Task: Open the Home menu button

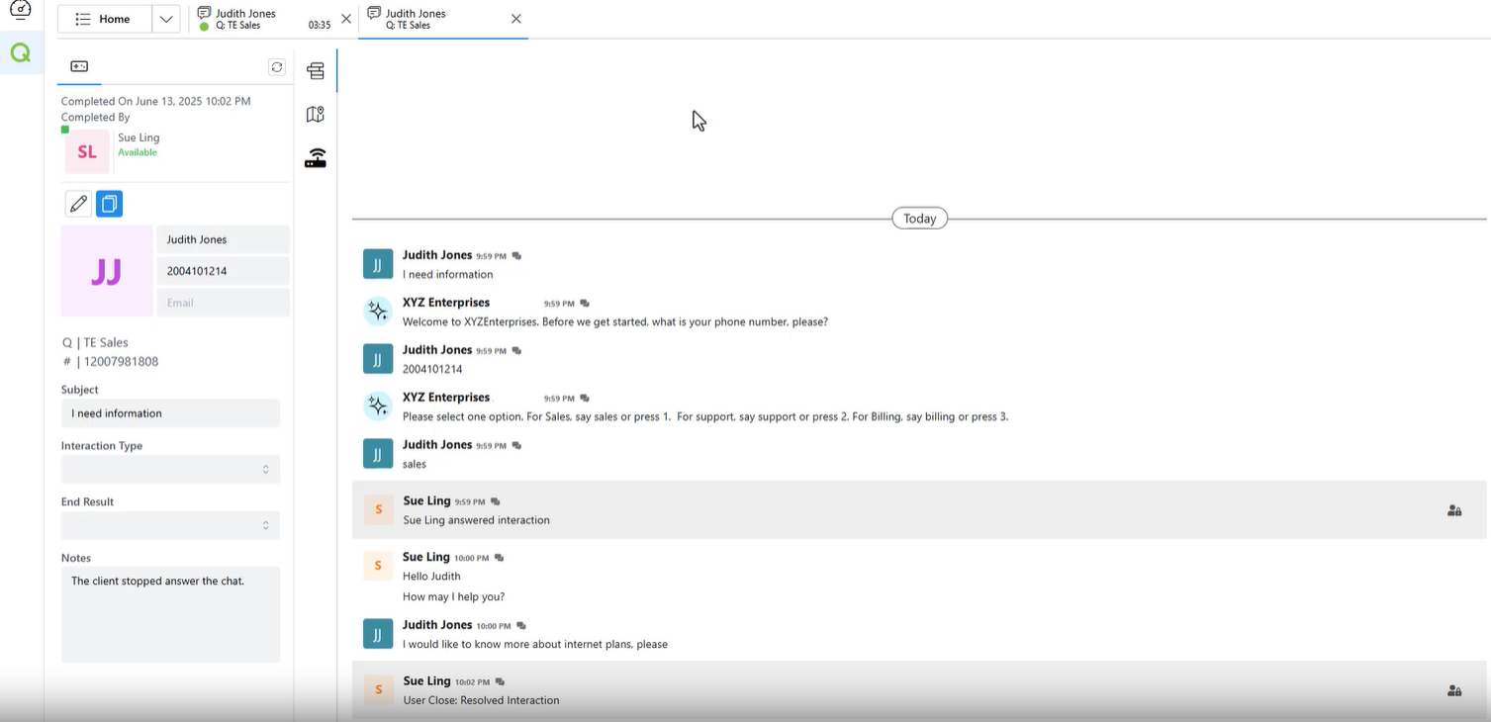Action: coord(105,19)
